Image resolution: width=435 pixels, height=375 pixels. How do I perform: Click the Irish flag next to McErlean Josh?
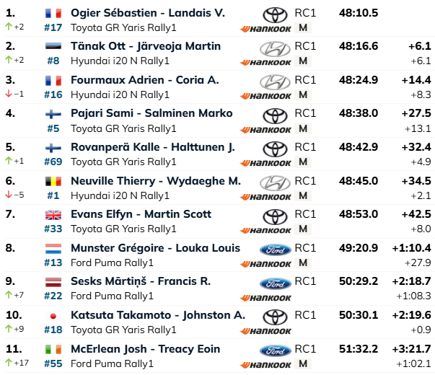point(53,350)
